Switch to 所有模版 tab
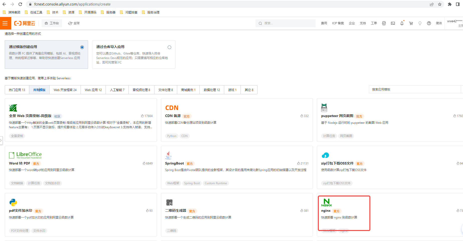The height and width of the screenshot is (241, 463). [39, 90]
